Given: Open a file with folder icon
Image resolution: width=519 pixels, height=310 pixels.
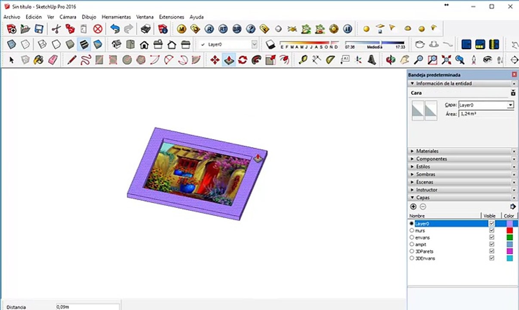Looking at the screenshot, I should tap(25, 29).
